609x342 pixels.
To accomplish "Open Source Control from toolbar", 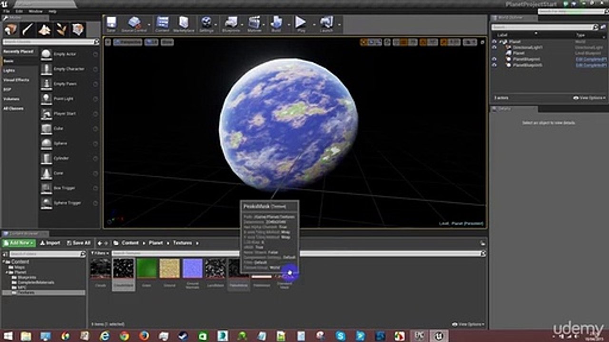I will click(134, 24).
